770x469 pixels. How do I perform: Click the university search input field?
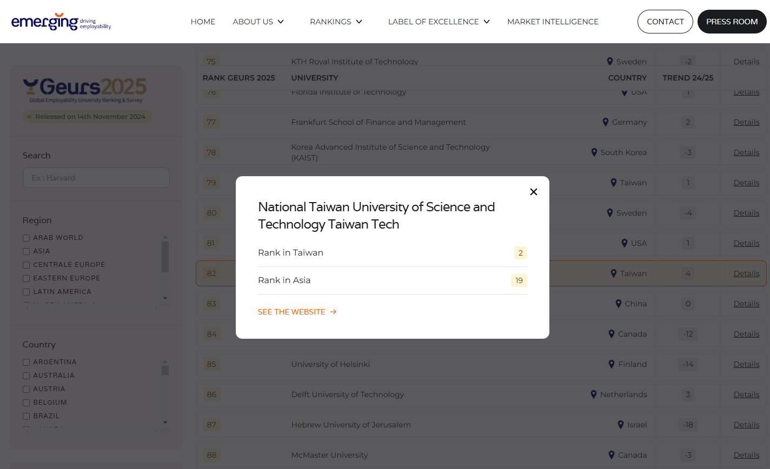click(x=96, y=178)
